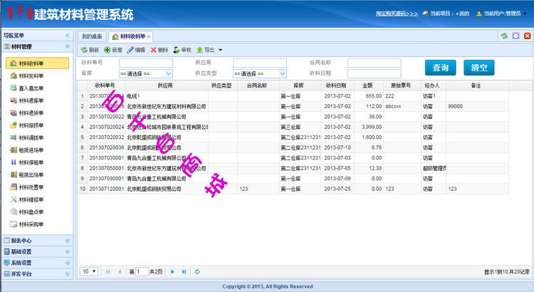Click the 材料退货单 icon in the sidebar
534x292 pixels.
pyautogui.click(x=14, y=113)
